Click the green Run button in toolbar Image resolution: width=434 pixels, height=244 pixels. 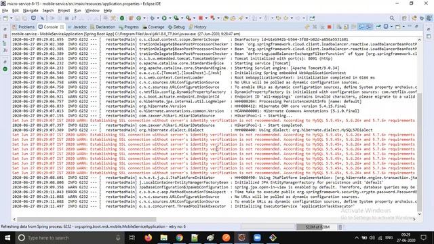164,18
